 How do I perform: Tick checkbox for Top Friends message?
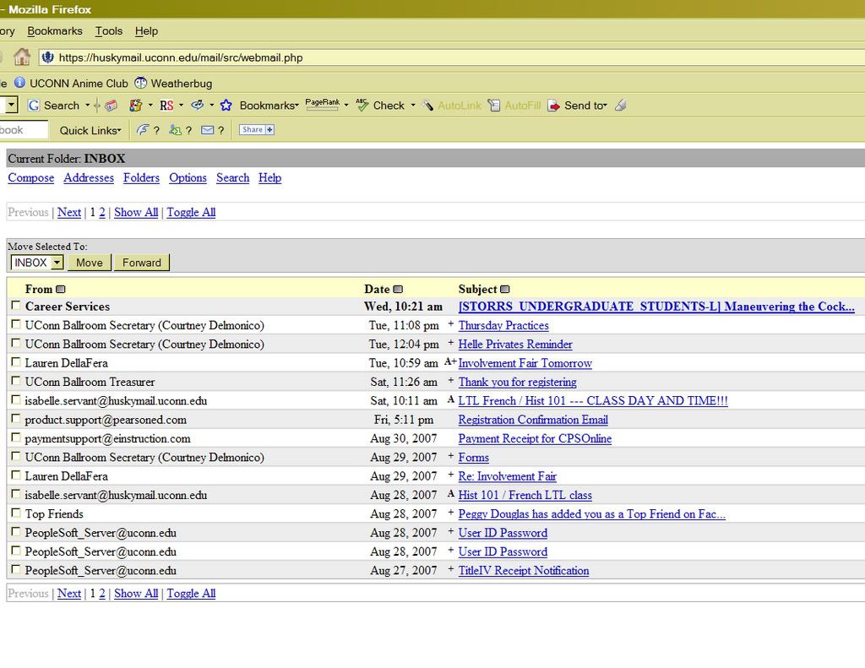pos(15,513)
